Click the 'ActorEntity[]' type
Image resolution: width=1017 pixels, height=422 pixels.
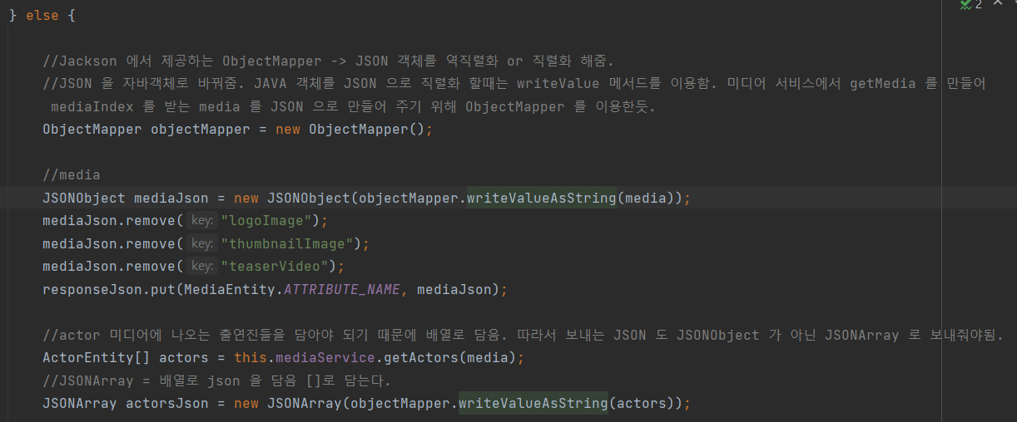click(x=97, y=358)
